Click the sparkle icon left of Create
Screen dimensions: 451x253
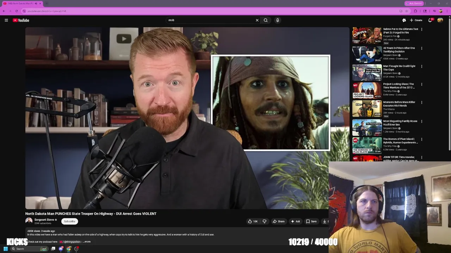click(404, 20)
